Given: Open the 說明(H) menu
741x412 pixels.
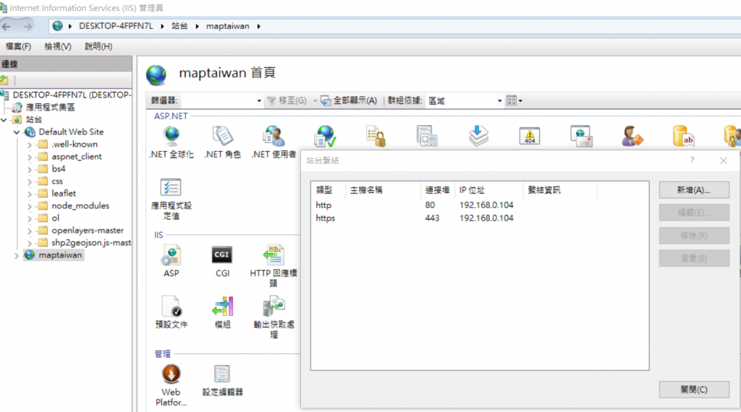Looking at the screenshot, I should coord(98,46).
